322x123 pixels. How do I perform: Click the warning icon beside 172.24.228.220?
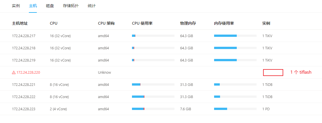coord(14,73)
